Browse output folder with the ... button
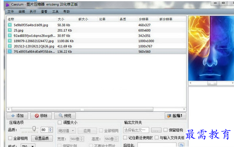Image resolution: width=234 pixels, height=147 pixels. [156, 130]
